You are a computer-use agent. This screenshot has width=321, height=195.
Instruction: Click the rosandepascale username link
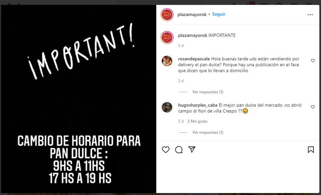click(194, 59)
